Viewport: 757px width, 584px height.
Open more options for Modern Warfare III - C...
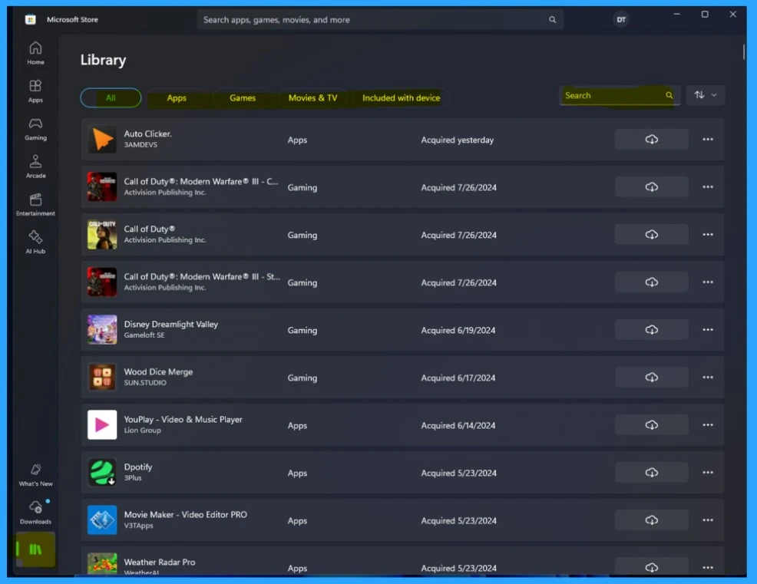pyautogui.click(x=708, y=186)
